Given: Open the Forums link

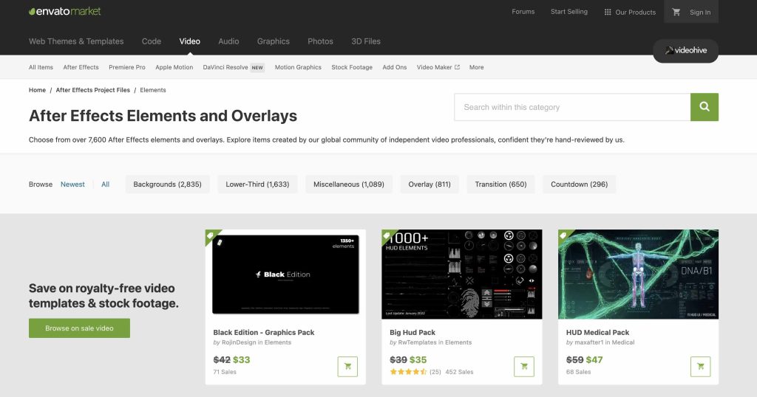Looking at the screenshot, I should click(x=523, y=12).
